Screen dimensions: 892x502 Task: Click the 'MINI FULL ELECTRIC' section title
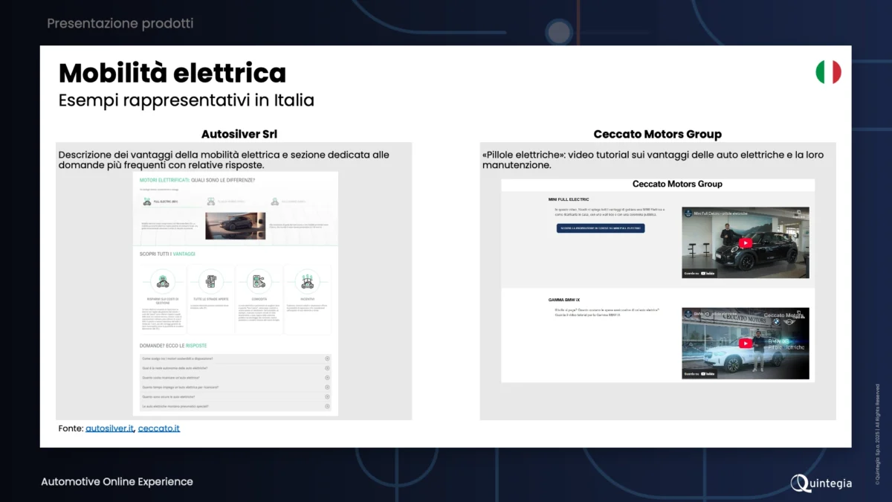tap(569, 200)
